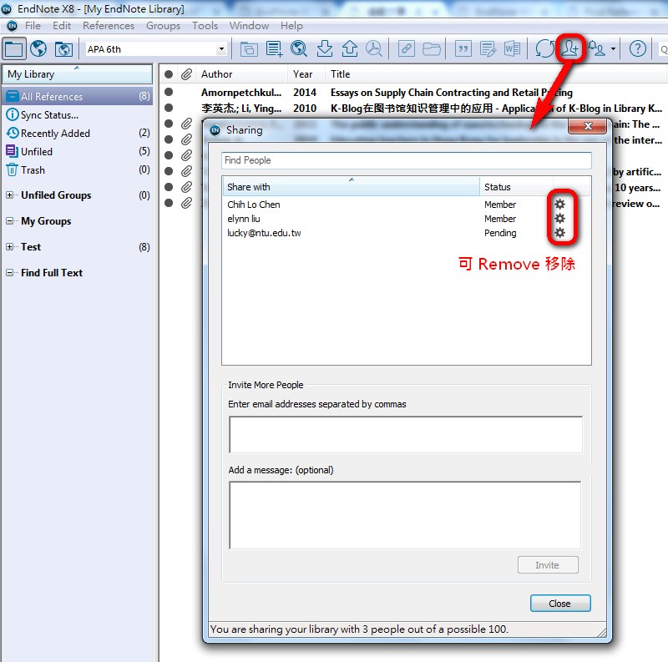Expand the Unfiled Groups tree node
The height and width of the screenshot is (662, 668).
(9, 195)
